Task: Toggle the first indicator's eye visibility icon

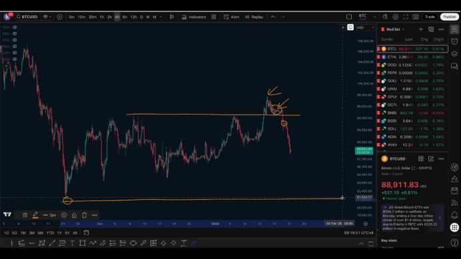Action: pos(15,27)
